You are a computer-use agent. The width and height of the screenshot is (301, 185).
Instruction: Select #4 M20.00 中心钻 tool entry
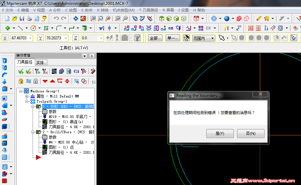point(71,142)
